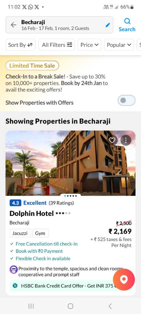Open the Price filter dropdown

click(x=89, y=45)
